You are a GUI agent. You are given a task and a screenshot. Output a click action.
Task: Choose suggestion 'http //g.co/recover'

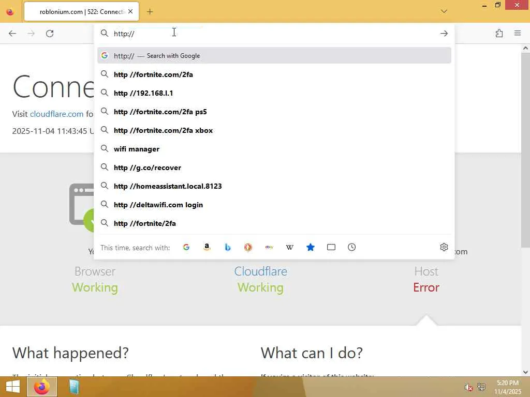274,167
